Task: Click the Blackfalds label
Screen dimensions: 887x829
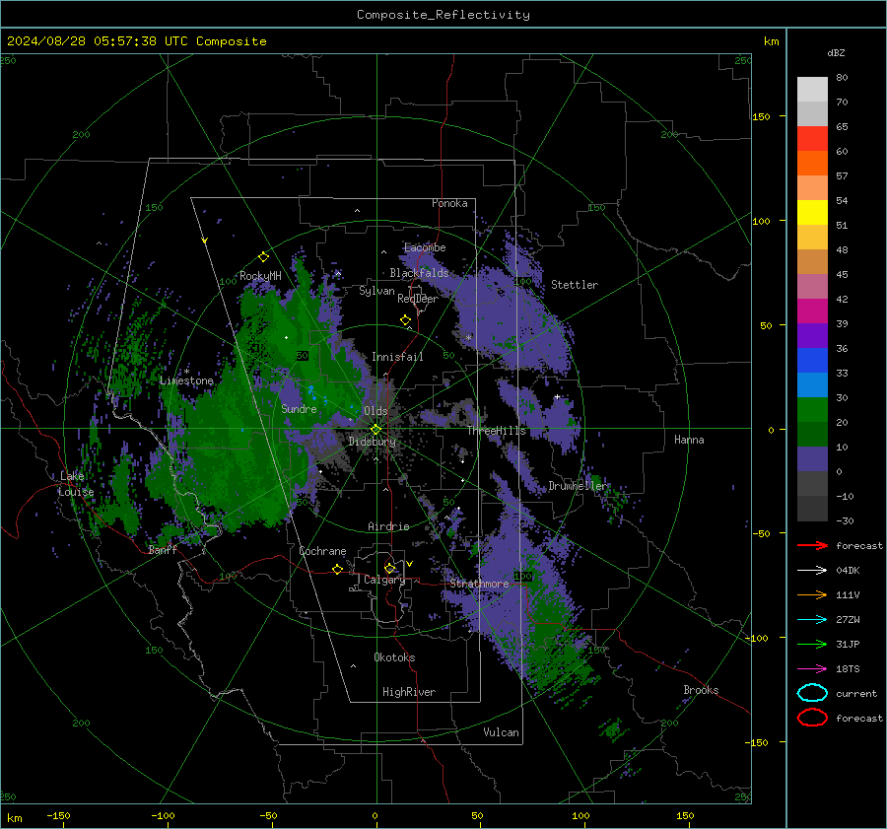Action: [x=419, y=273]
